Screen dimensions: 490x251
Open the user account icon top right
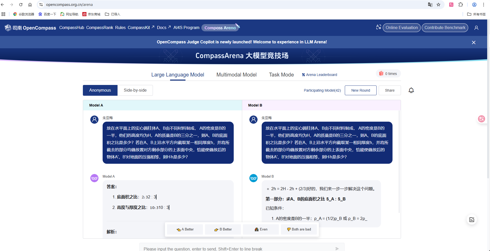click(x=477, y=27)
